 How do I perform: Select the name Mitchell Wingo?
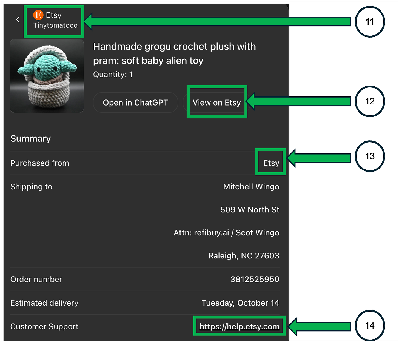tap(251, 187)
